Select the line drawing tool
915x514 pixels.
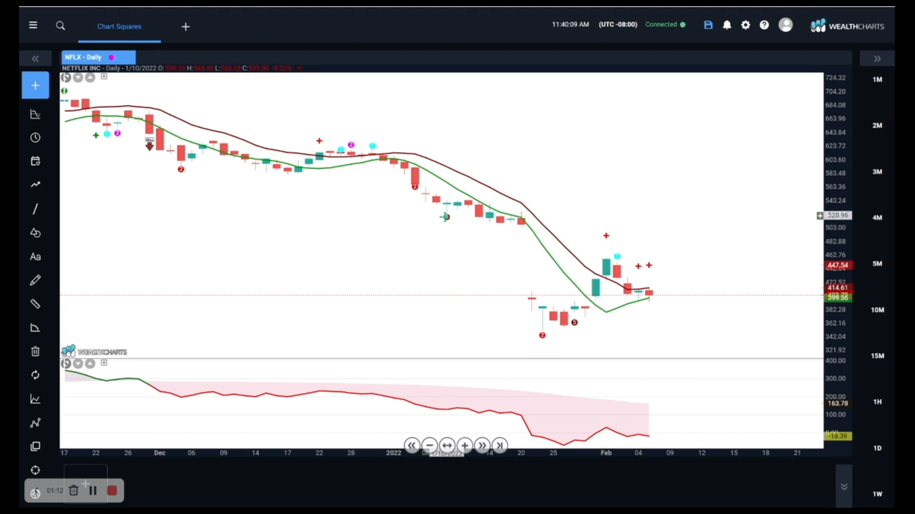pos(35,209)
